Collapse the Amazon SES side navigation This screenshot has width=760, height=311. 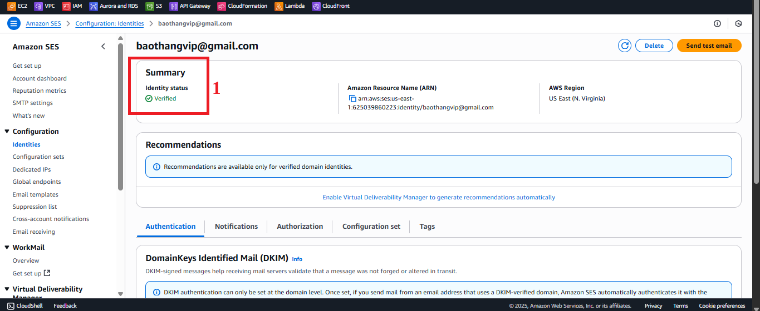pos(103,47)
